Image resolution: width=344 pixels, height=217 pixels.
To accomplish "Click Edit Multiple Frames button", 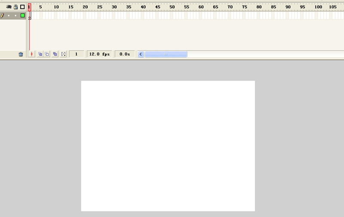I will tap(55, 54).
